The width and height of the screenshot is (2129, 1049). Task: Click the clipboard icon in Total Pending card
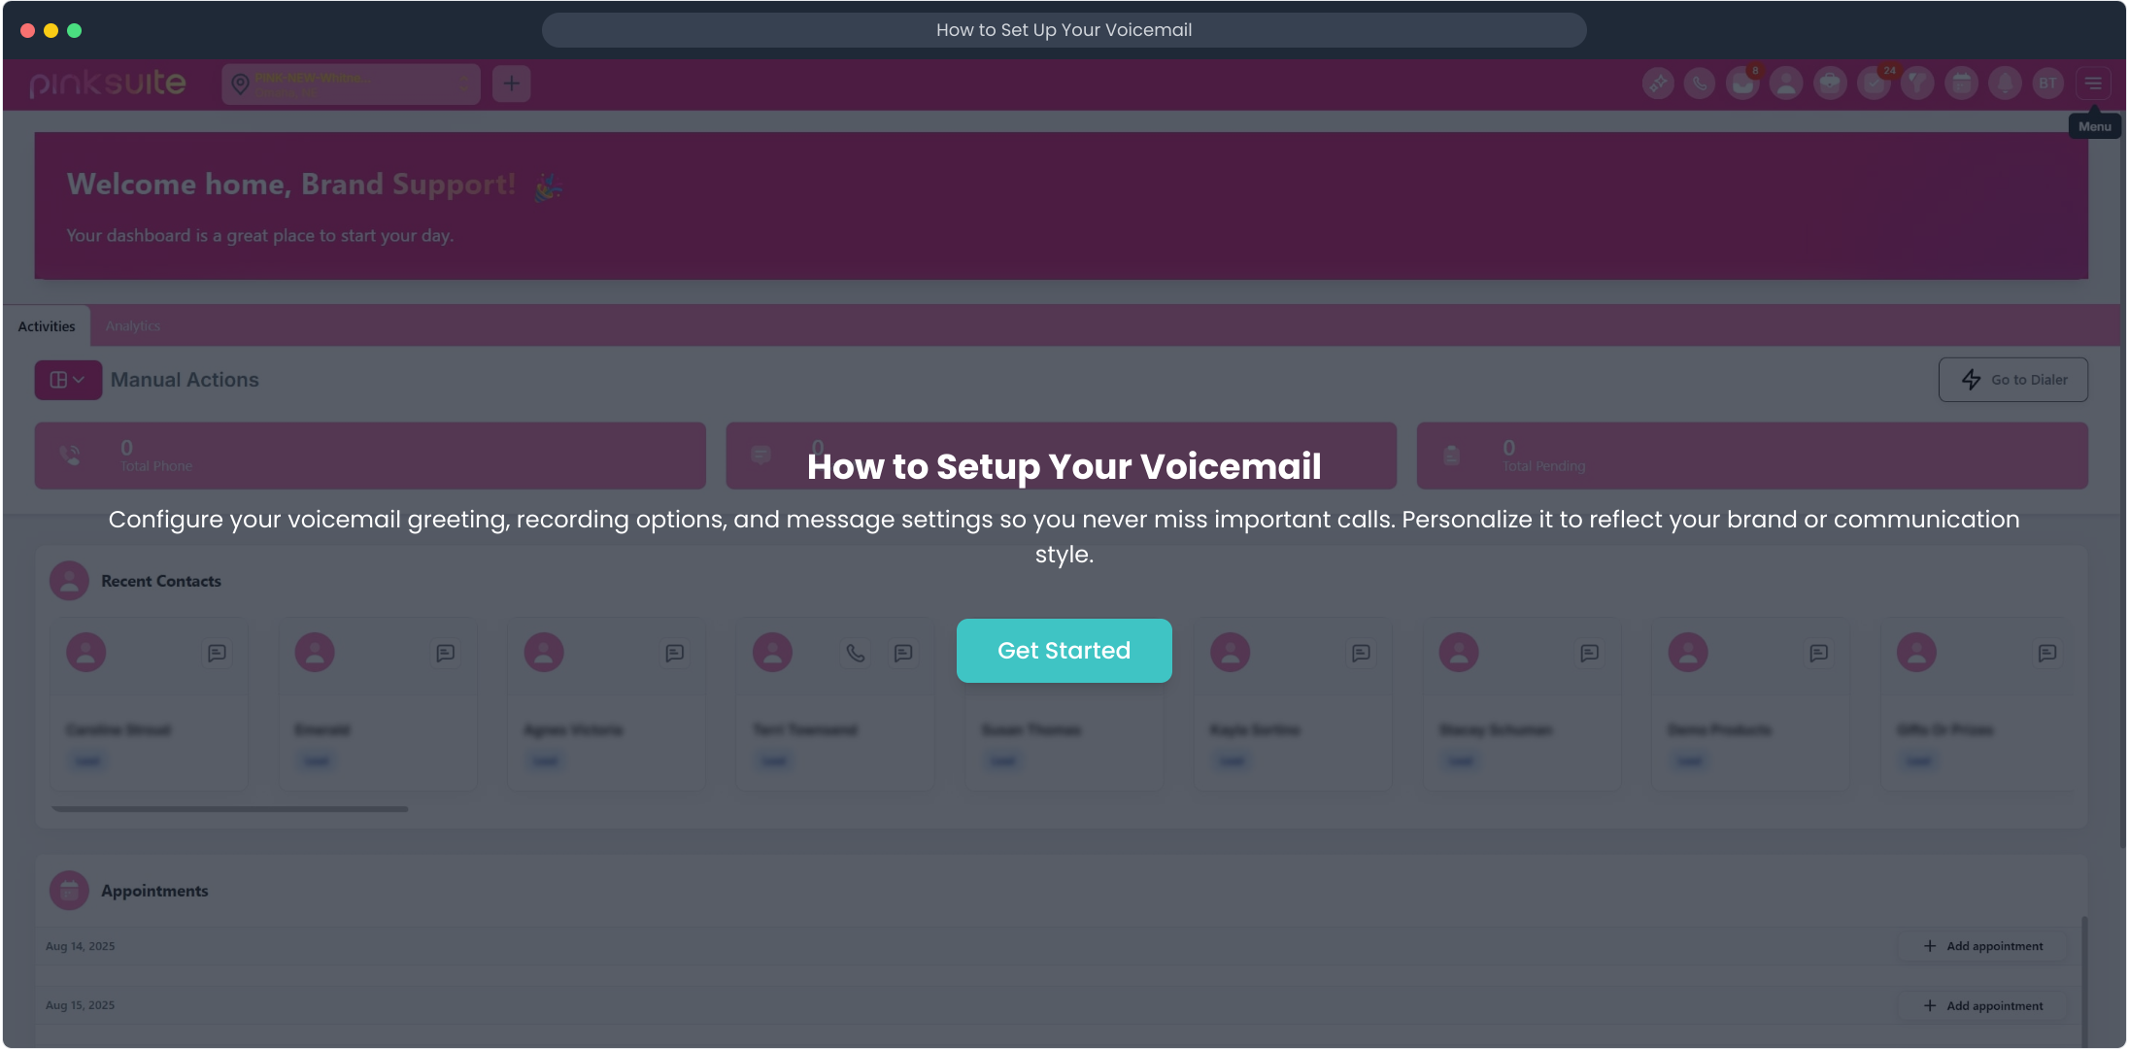[x=1451, y=455]
